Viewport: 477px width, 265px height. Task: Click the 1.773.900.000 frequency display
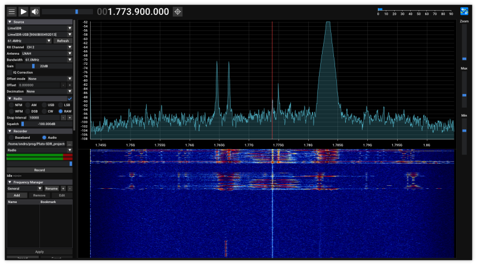pos(133,12)
